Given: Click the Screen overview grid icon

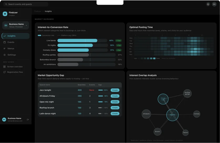Looking at the screenshot, I should 4,67.
